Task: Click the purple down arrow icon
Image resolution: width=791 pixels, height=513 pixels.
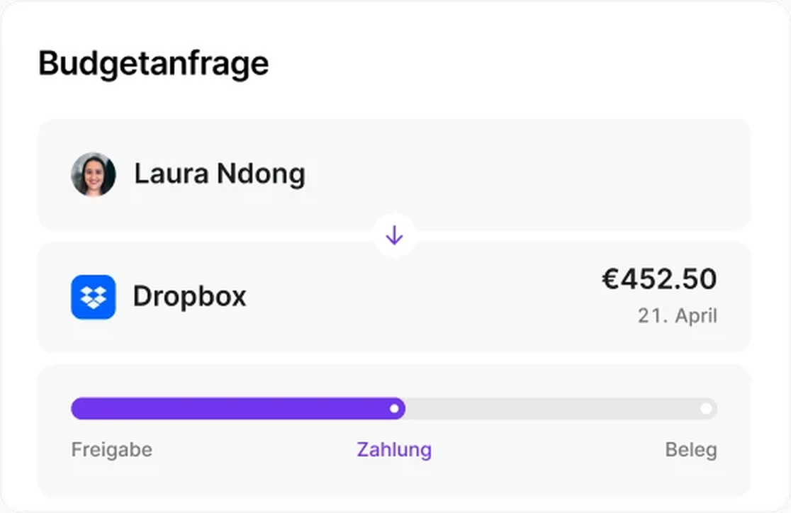Action: tap(395, 235)
